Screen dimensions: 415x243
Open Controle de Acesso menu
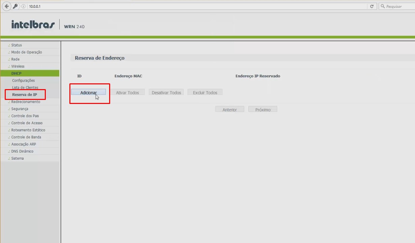click(27, 123)
